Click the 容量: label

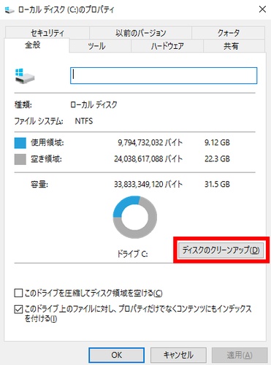pyautogui.click(x=39, y=184)
